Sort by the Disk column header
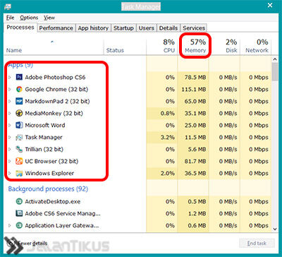The height and width of the screenshot is (257, 282). tap(224, 47)
